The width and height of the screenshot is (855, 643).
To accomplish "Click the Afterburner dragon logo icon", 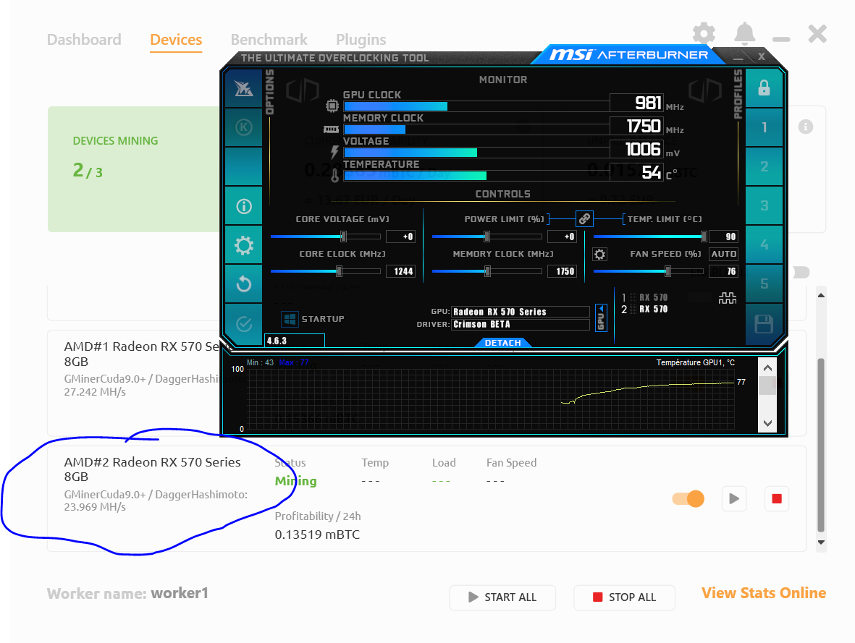I will pos(244,88).
